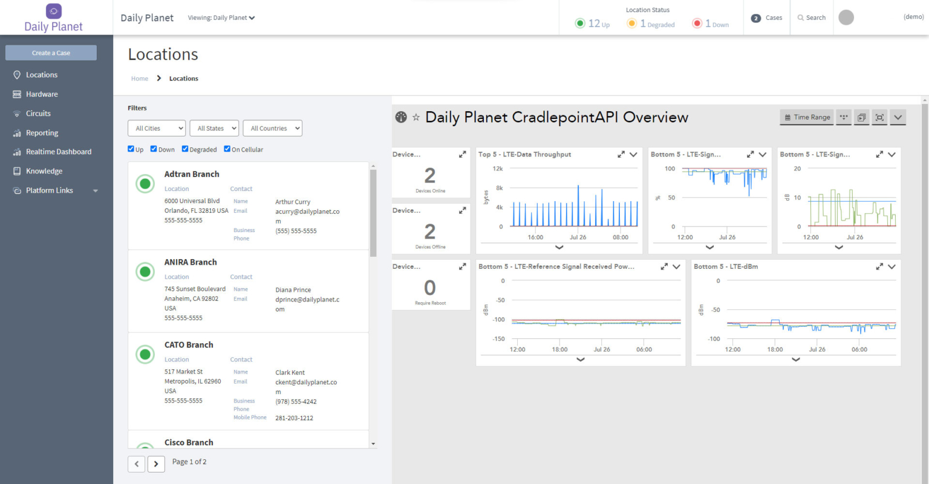Click the Platform Links chain icon
Screen dimensions: 929x484
17,190
